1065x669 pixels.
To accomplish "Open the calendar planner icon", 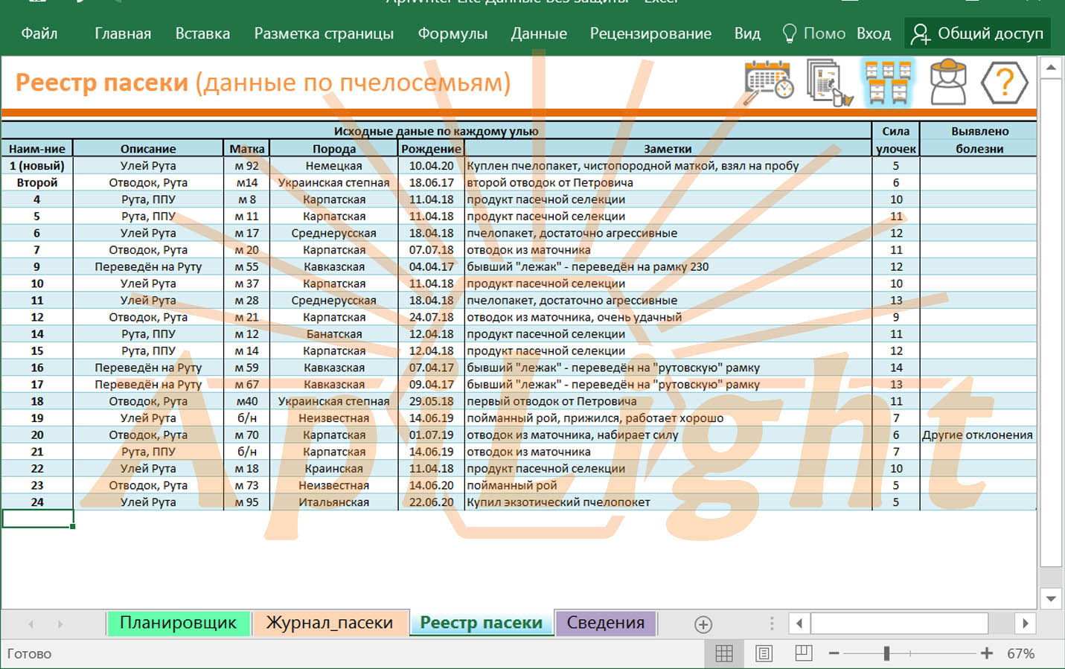I will 769,82.
